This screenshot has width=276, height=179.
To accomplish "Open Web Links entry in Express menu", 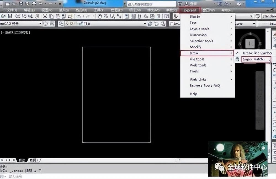I will point(208,79).
